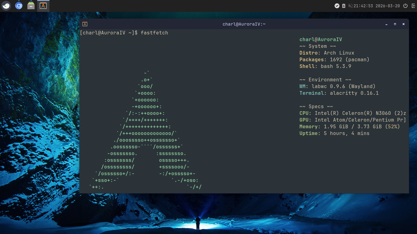The height and width of the screenshot is (234, 417).
Task: Click the charl@AuroraIV:~ window title
Action: tap(244, 24)
